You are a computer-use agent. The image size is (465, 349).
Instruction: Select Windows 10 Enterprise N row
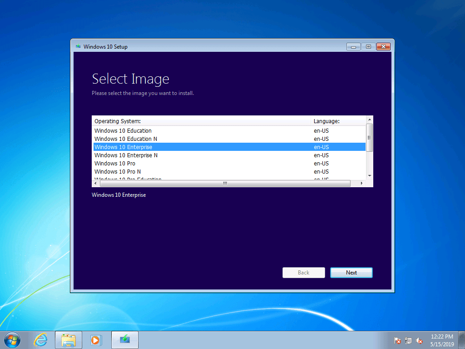click(229, 155)
